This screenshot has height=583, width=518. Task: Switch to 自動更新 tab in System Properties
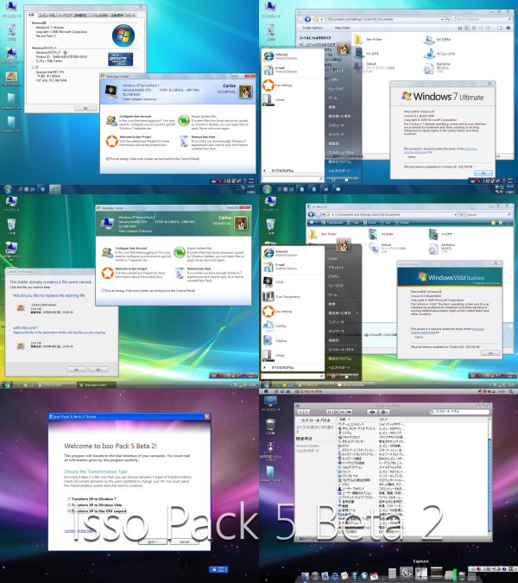click(x=117, y=16)
